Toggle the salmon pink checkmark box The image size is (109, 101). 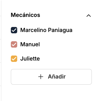click(14, 44)
